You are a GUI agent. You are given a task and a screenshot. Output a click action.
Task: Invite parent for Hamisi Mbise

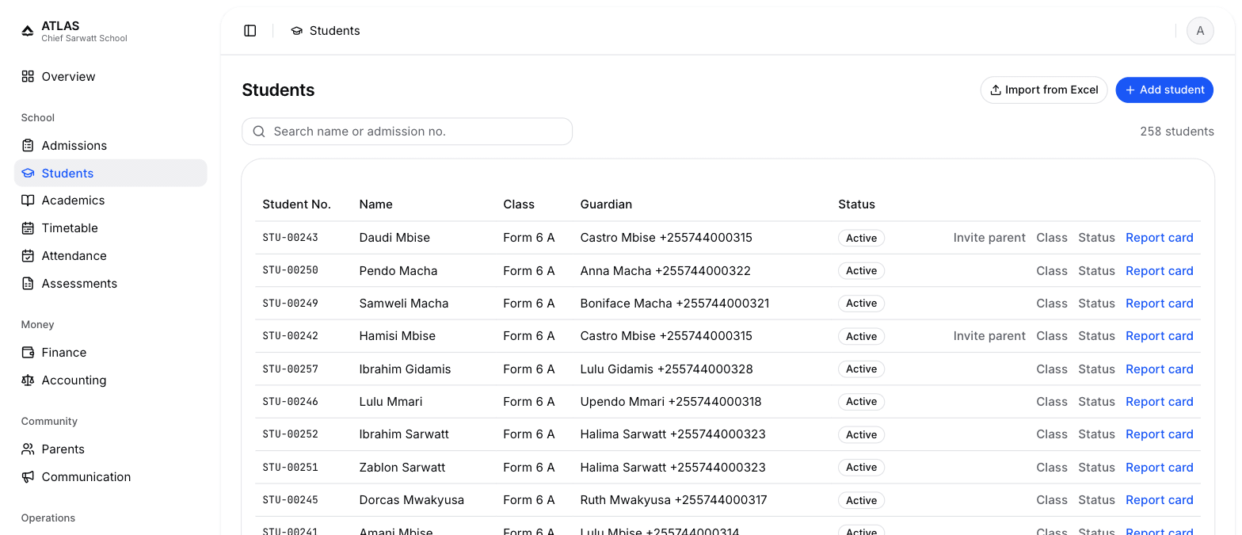click(x=989, y=336)
